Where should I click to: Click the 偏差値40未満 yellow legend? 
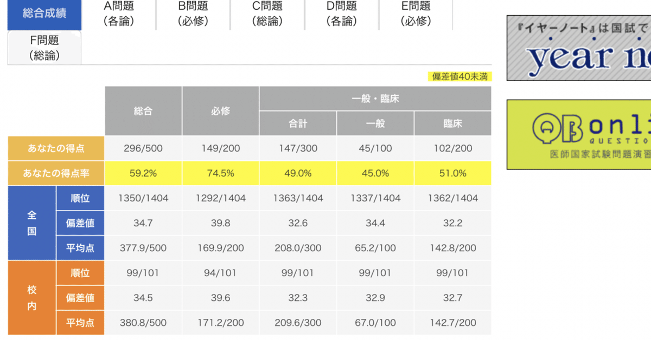pyautogui.click(x=459, y=76)
